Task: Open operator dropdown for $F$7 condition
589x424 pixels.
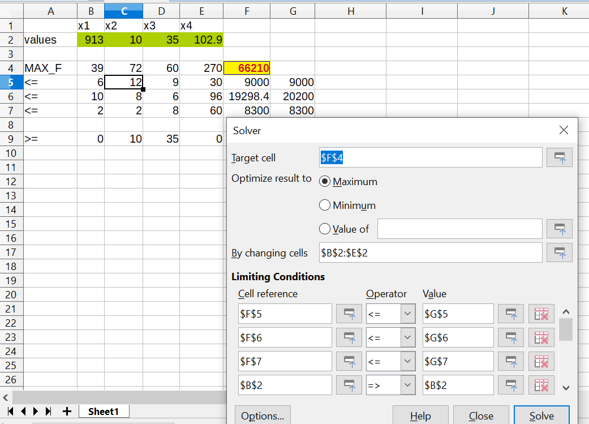Action: tap(407, 361)
